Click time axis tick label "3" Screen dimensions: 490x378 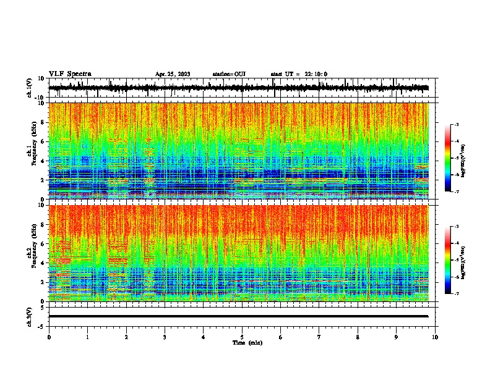coord(165,337)
